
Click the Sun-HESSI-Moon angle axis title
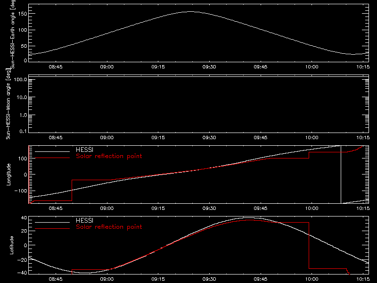pyautogui.click(x=8, y=104)
